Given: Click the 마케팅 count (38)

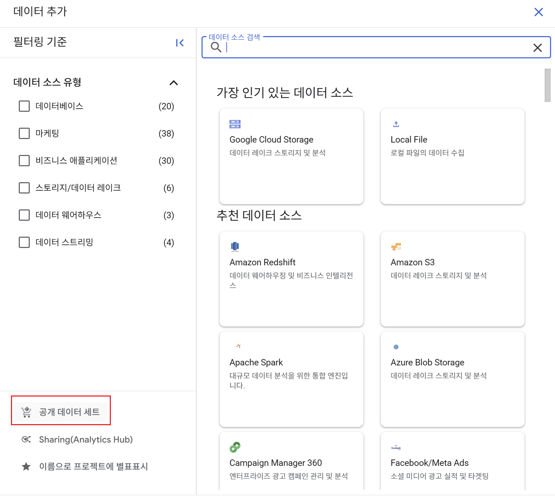Looking at the screenshot, I should coord(166,134).
